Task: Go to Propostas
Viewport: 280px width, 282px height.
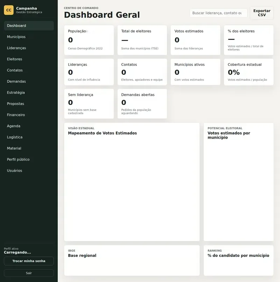Action: [29, 104]
